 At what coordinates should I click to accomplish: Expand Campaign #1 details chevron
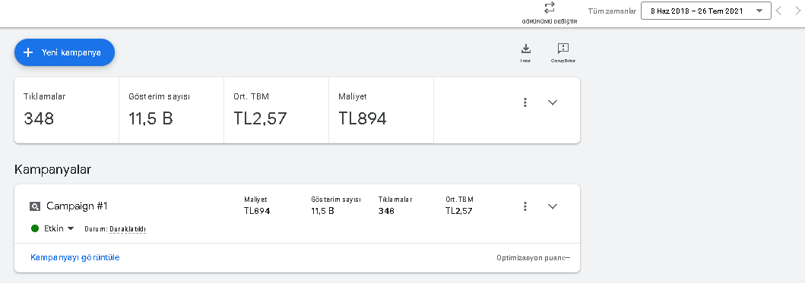tap(553, 206)
